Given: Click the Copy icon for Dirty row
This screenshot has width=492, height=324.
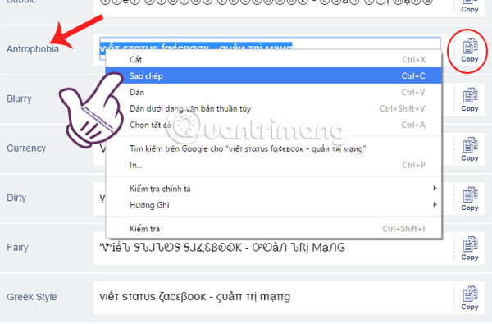Looking at the screenshot, I should tap(470, 199).
